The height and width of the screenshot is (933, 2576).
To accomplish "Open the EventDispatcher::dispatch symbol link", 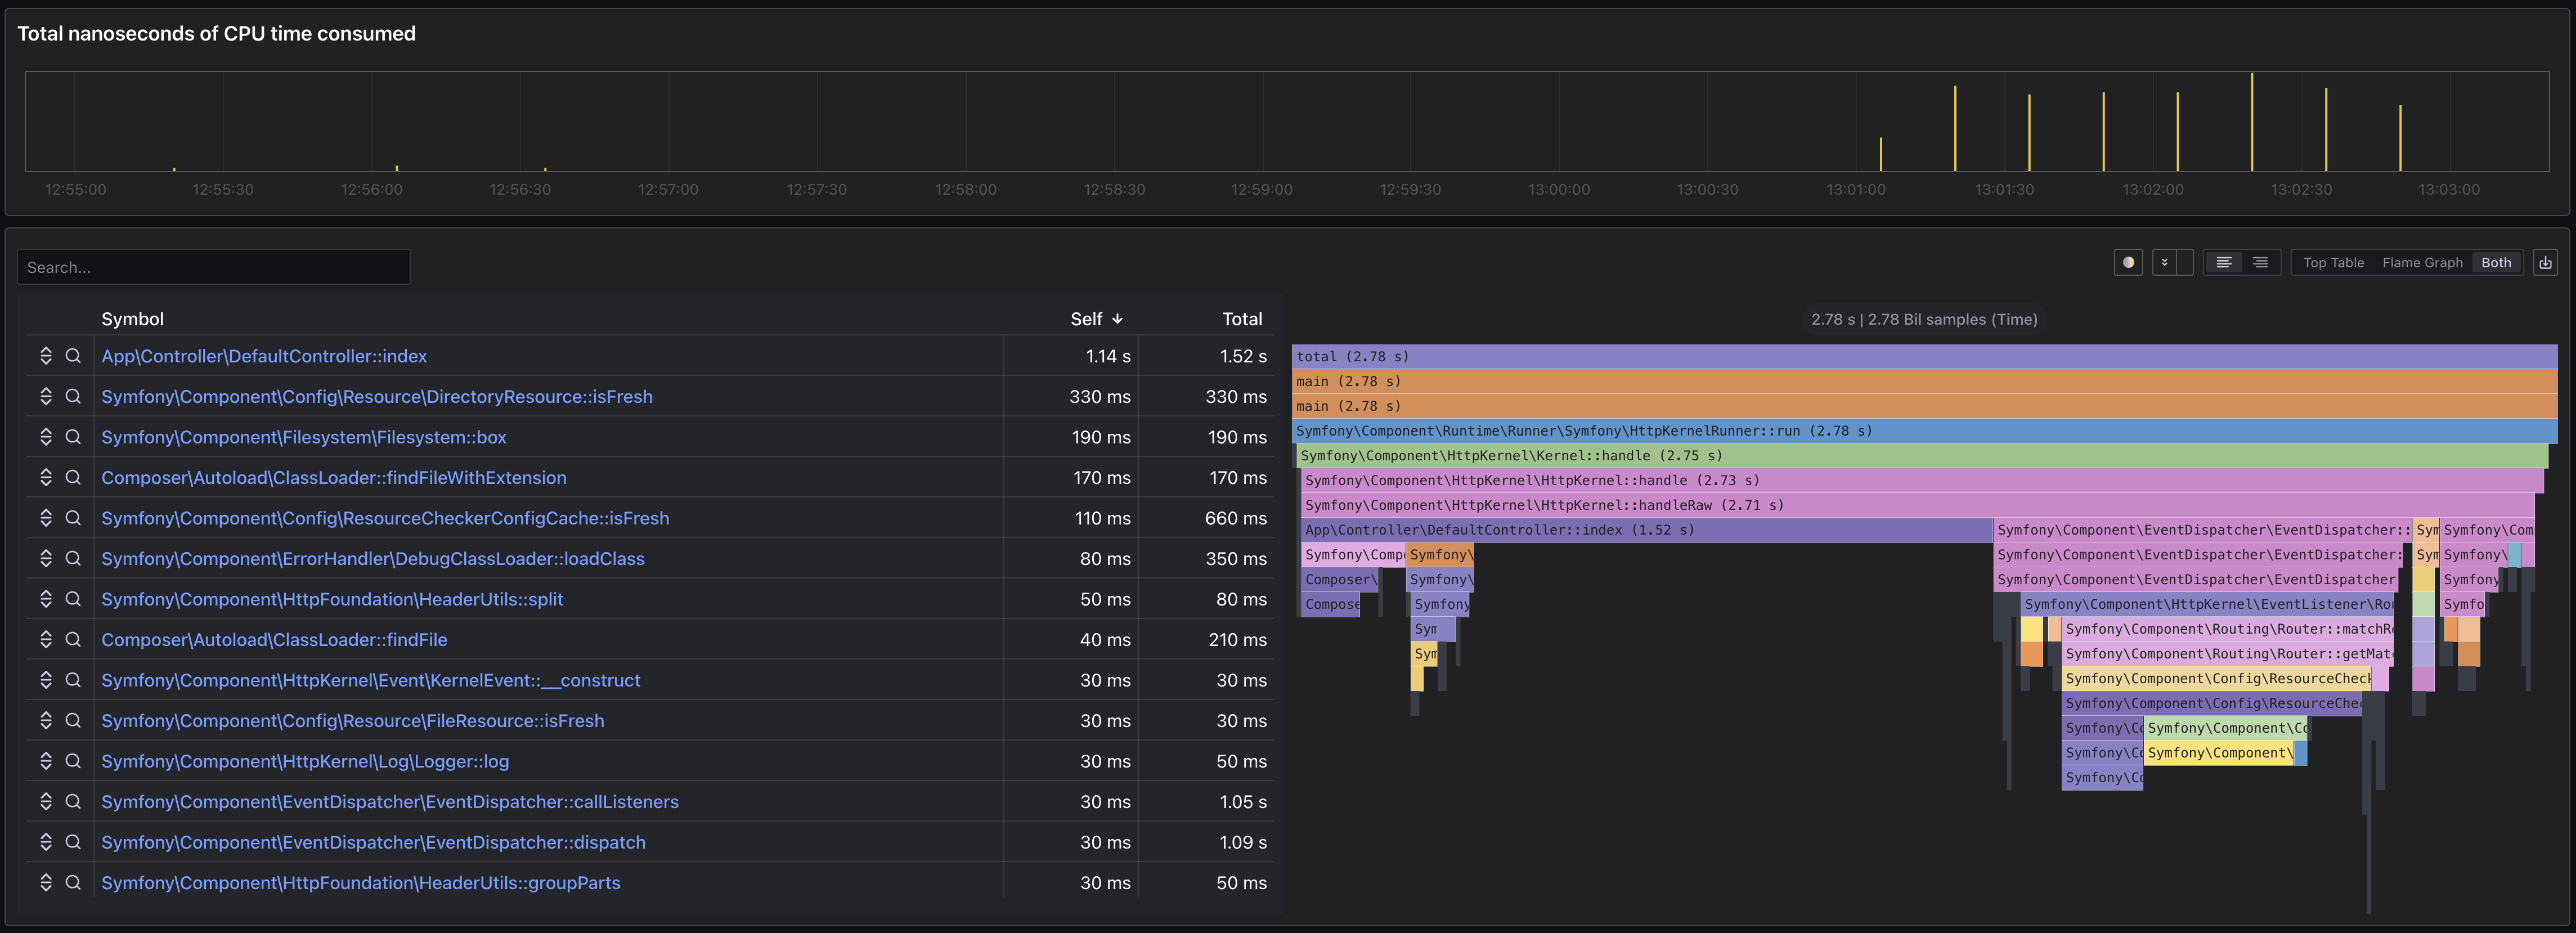I will (373, 842).
